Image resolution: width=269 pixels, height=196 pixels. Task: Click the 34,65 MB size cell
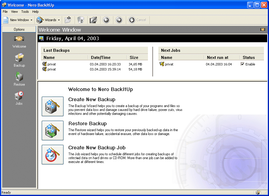point(135,64)
